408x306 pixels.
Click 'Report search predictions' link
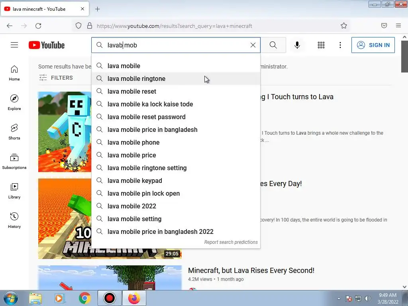pos(231,242)
